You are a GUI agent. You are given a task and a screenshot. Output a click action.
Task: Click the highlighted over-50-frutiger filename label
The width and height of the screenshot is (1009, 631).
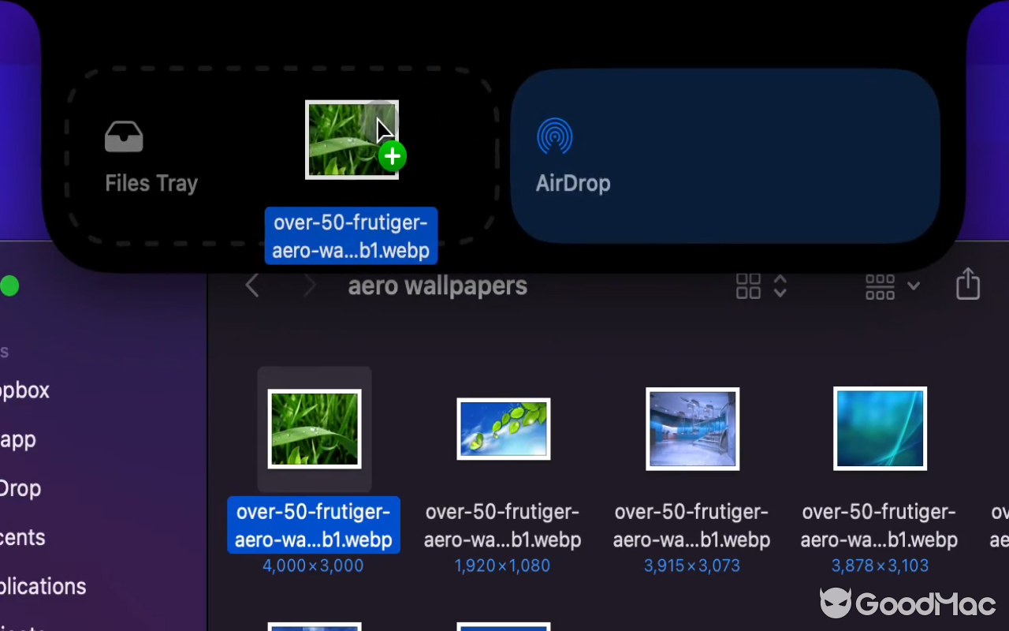(313, 525)
